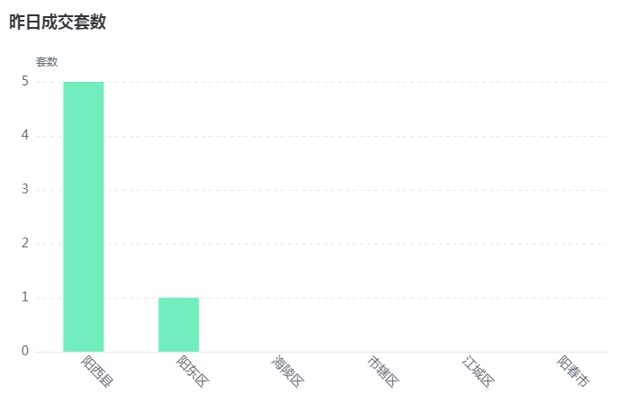Select the 阳东区 axis label

click(x=192, y=372)
